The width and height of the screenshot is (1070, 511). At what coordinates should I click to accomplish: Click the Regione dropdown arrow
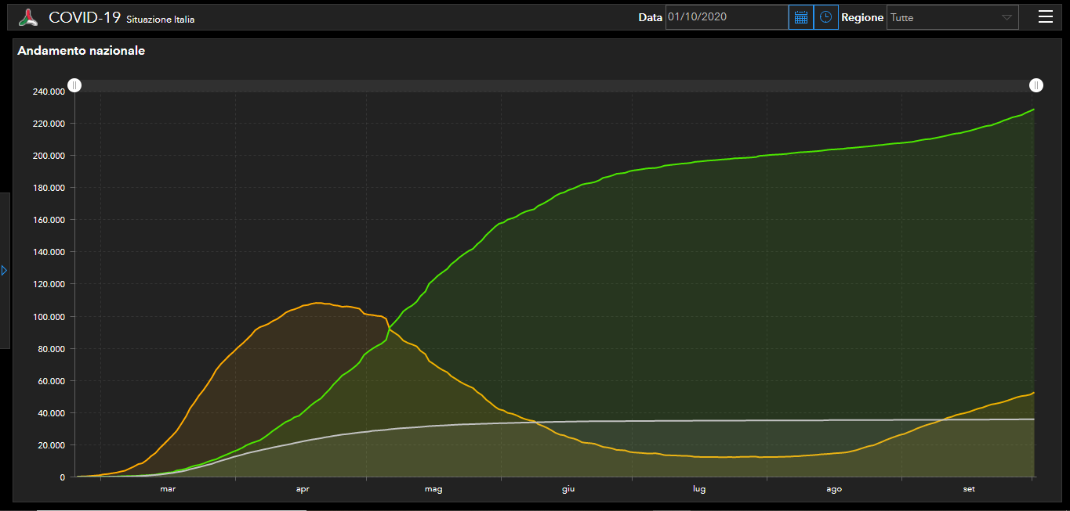(x=1007, y=17)
